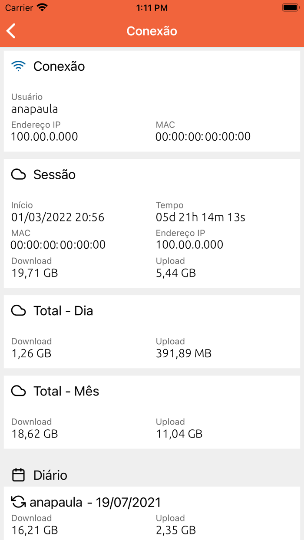Tap the cloud icon next to Sessão
The width and height of the screenshot is (304, 540).
(x=18, y=175)
